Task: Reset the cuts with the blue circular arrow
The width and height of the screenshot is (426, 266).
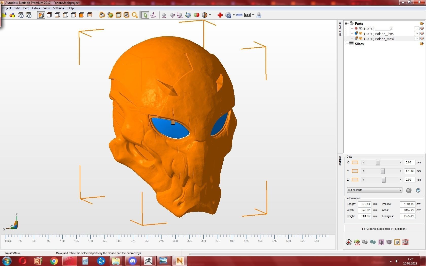Action: [x=418, y=190]
